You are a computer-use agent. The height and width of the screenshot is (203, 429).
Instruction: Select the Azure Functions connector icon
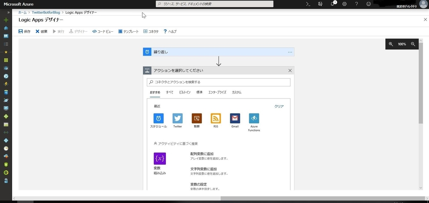[254, 118]
